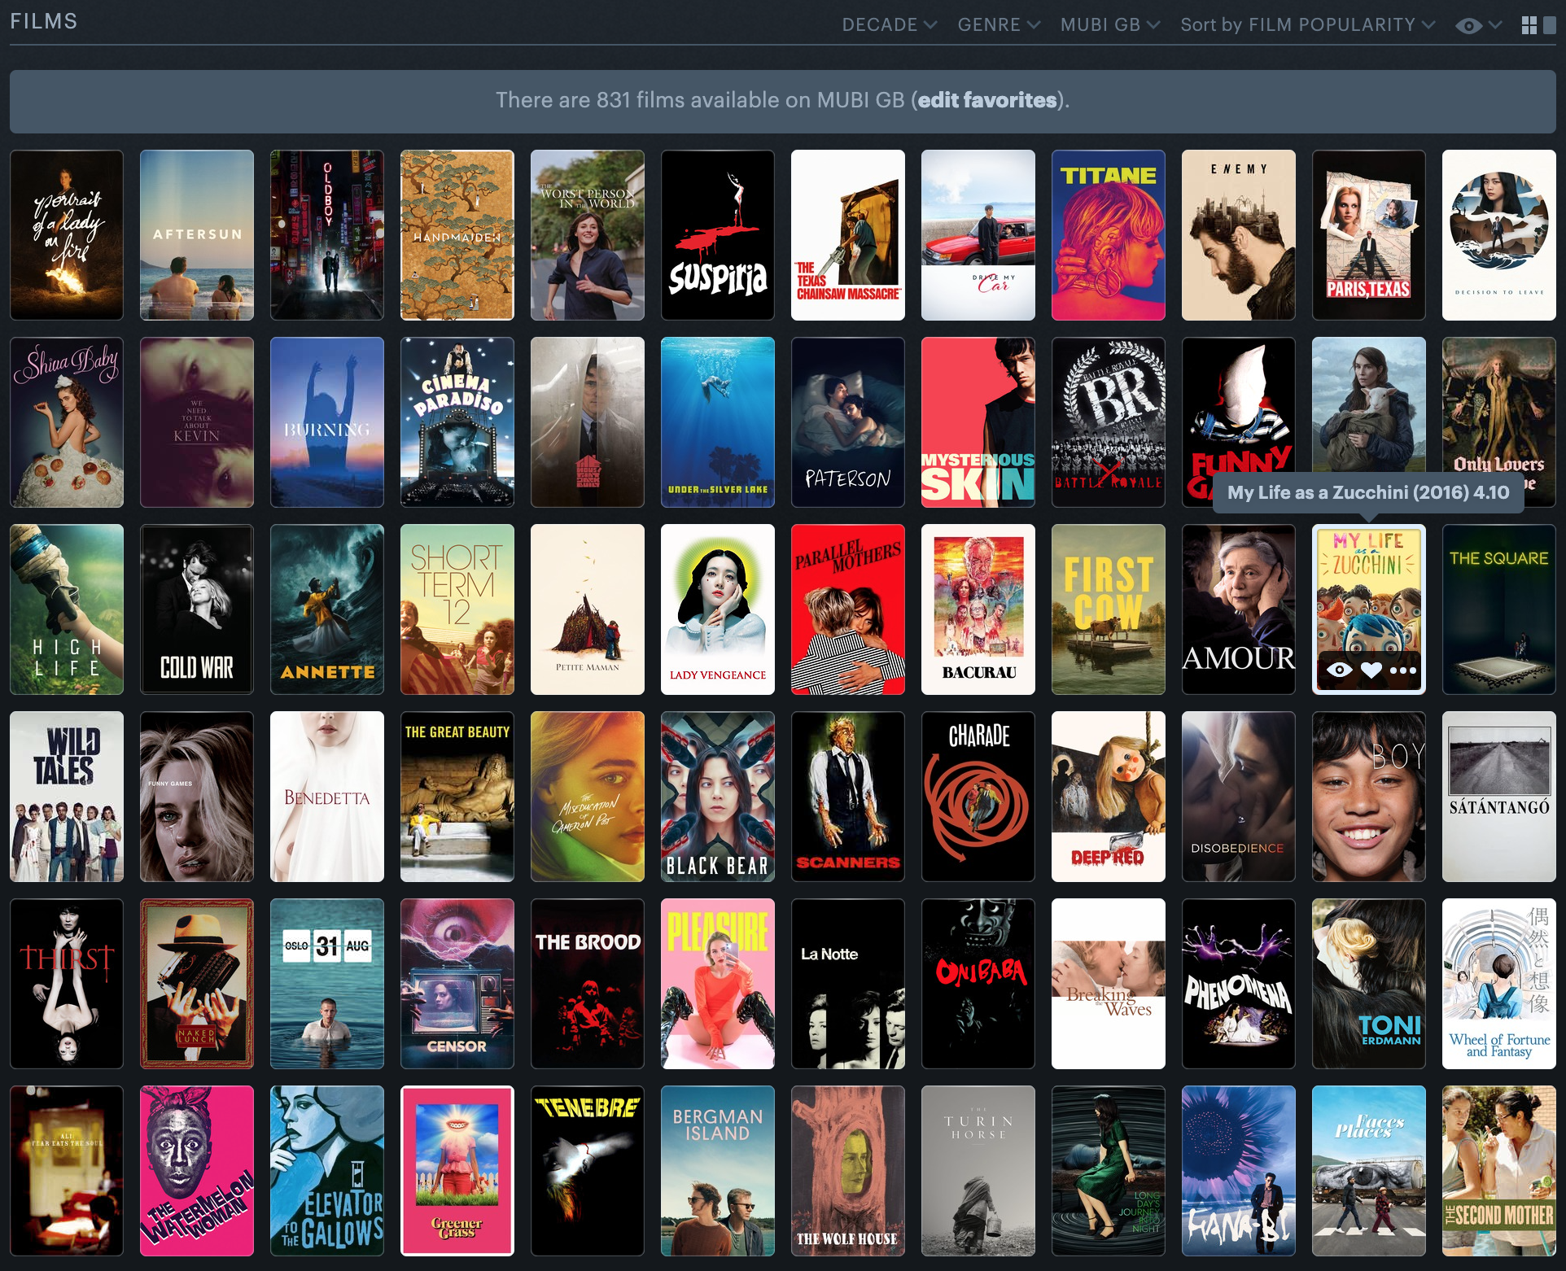Viewport: 1566px width, 1271px height.
Task: Open the Greener Grass poster
Action: [x=457, y=1171]
